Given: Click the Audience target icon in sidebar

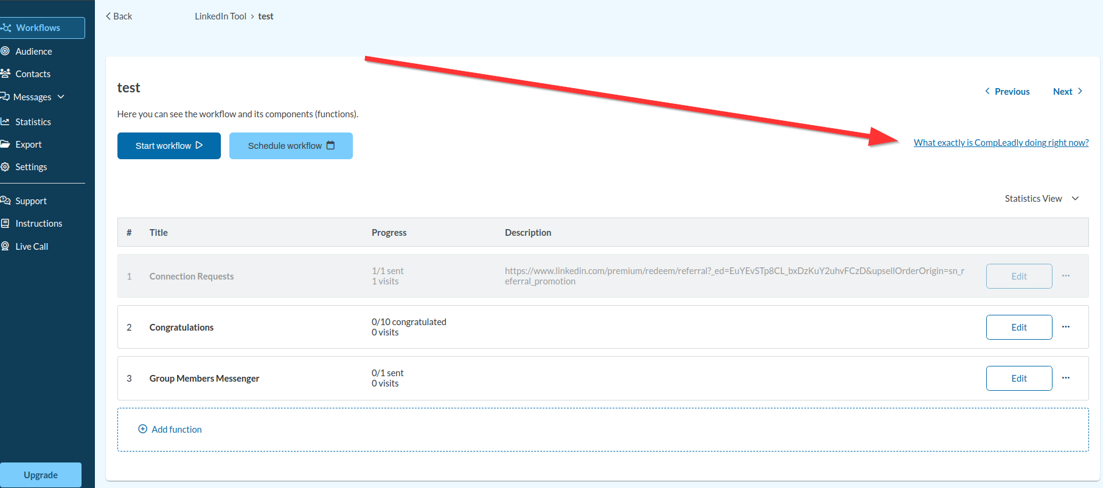Looking at the screenshot, I should [x=5, y=51].
